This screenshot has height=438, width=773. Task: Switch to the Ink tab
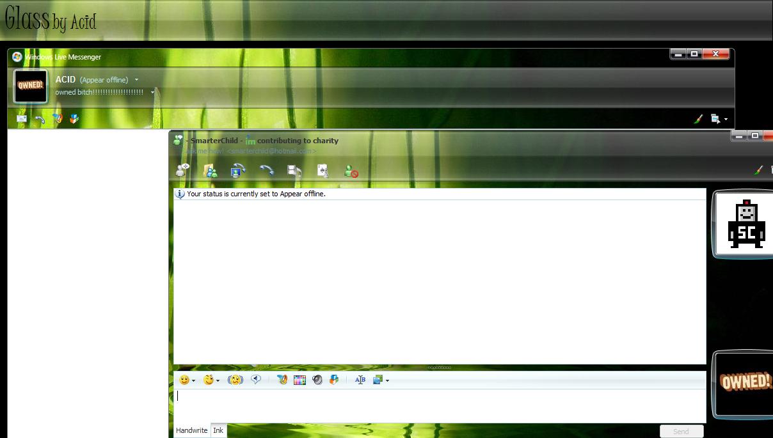coord(218,430)
